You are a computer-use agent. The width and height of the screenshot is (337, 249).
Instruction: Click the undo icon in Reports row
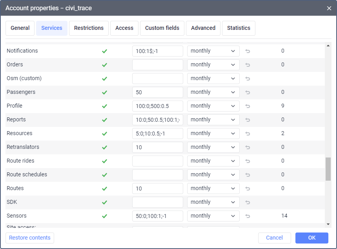click(x=248, y=120)
